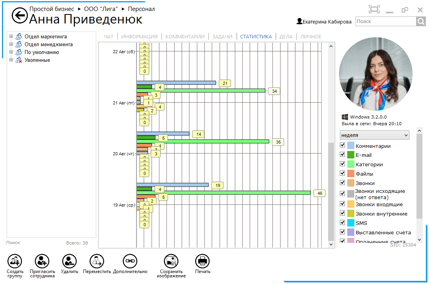Click the Create group icon
Viewport: 429px width, 284px height.
[x=15, y=261]
